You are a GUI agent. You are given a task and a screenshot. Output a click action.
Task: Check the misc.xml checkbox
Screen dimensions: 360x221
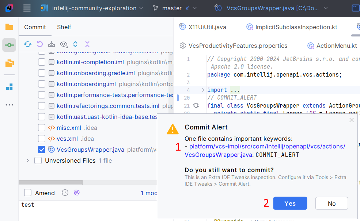click(x=42, y=128)
